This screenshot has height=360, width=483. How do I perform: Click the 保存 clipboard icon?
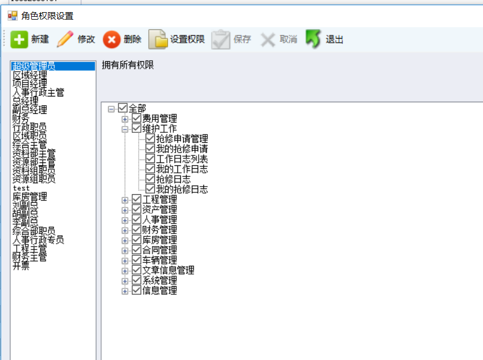(221, 40)
